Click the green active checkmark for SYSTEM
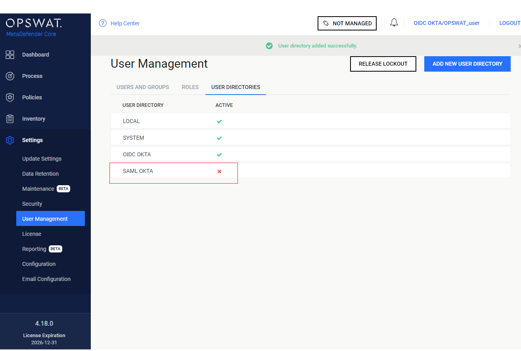The image size is (521, 351). 219,138
